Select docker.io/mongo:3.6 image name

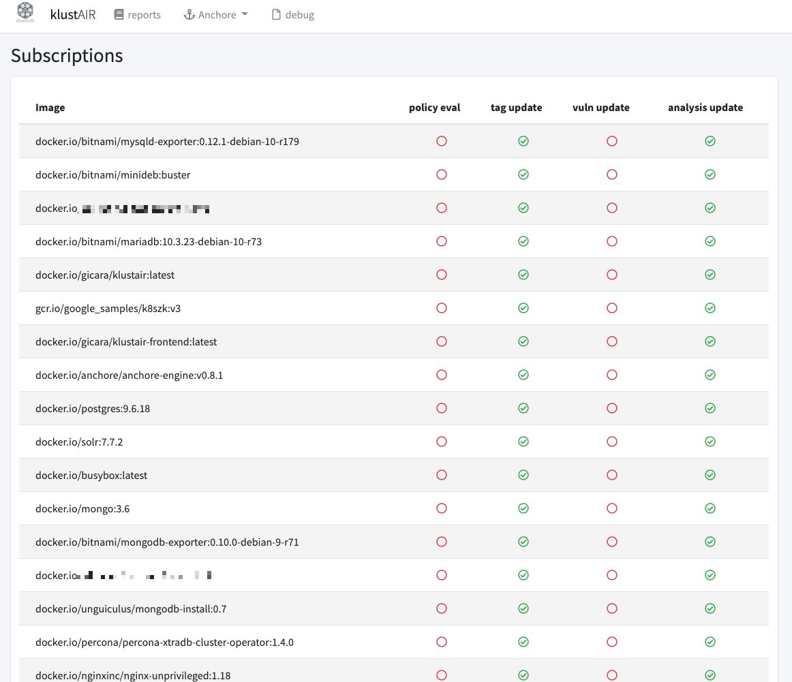[82, 508]
